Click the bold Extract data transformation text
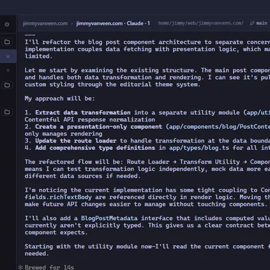The height and width of the screenshot is (270, 270). 83,113
